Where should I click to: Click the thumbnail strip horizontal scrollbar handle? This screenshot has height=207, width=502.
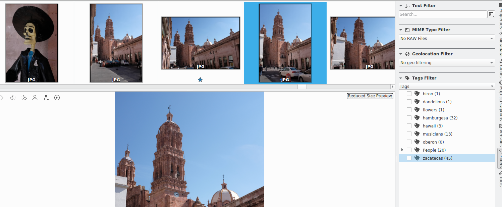click(302, 87)
